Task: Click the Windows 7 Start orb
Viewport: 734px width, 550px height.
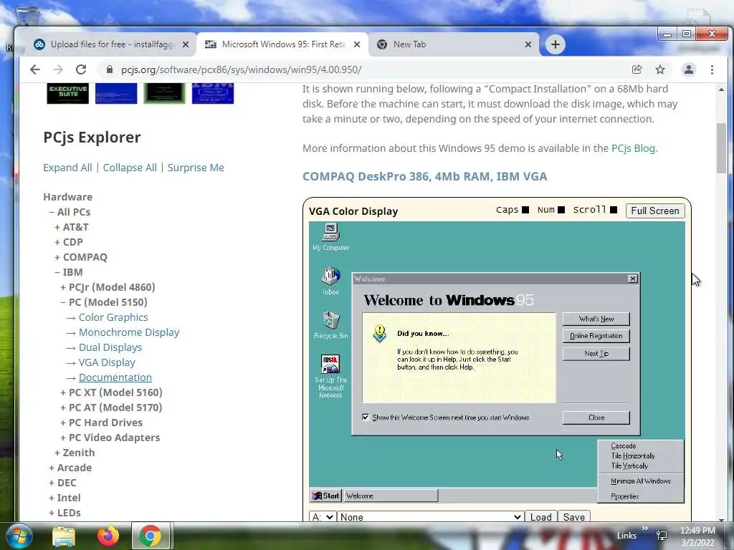Action: coord(19,536)
